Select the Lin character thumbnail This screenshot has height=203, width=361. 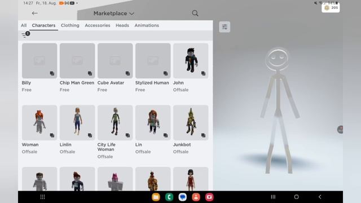[153, 123]
